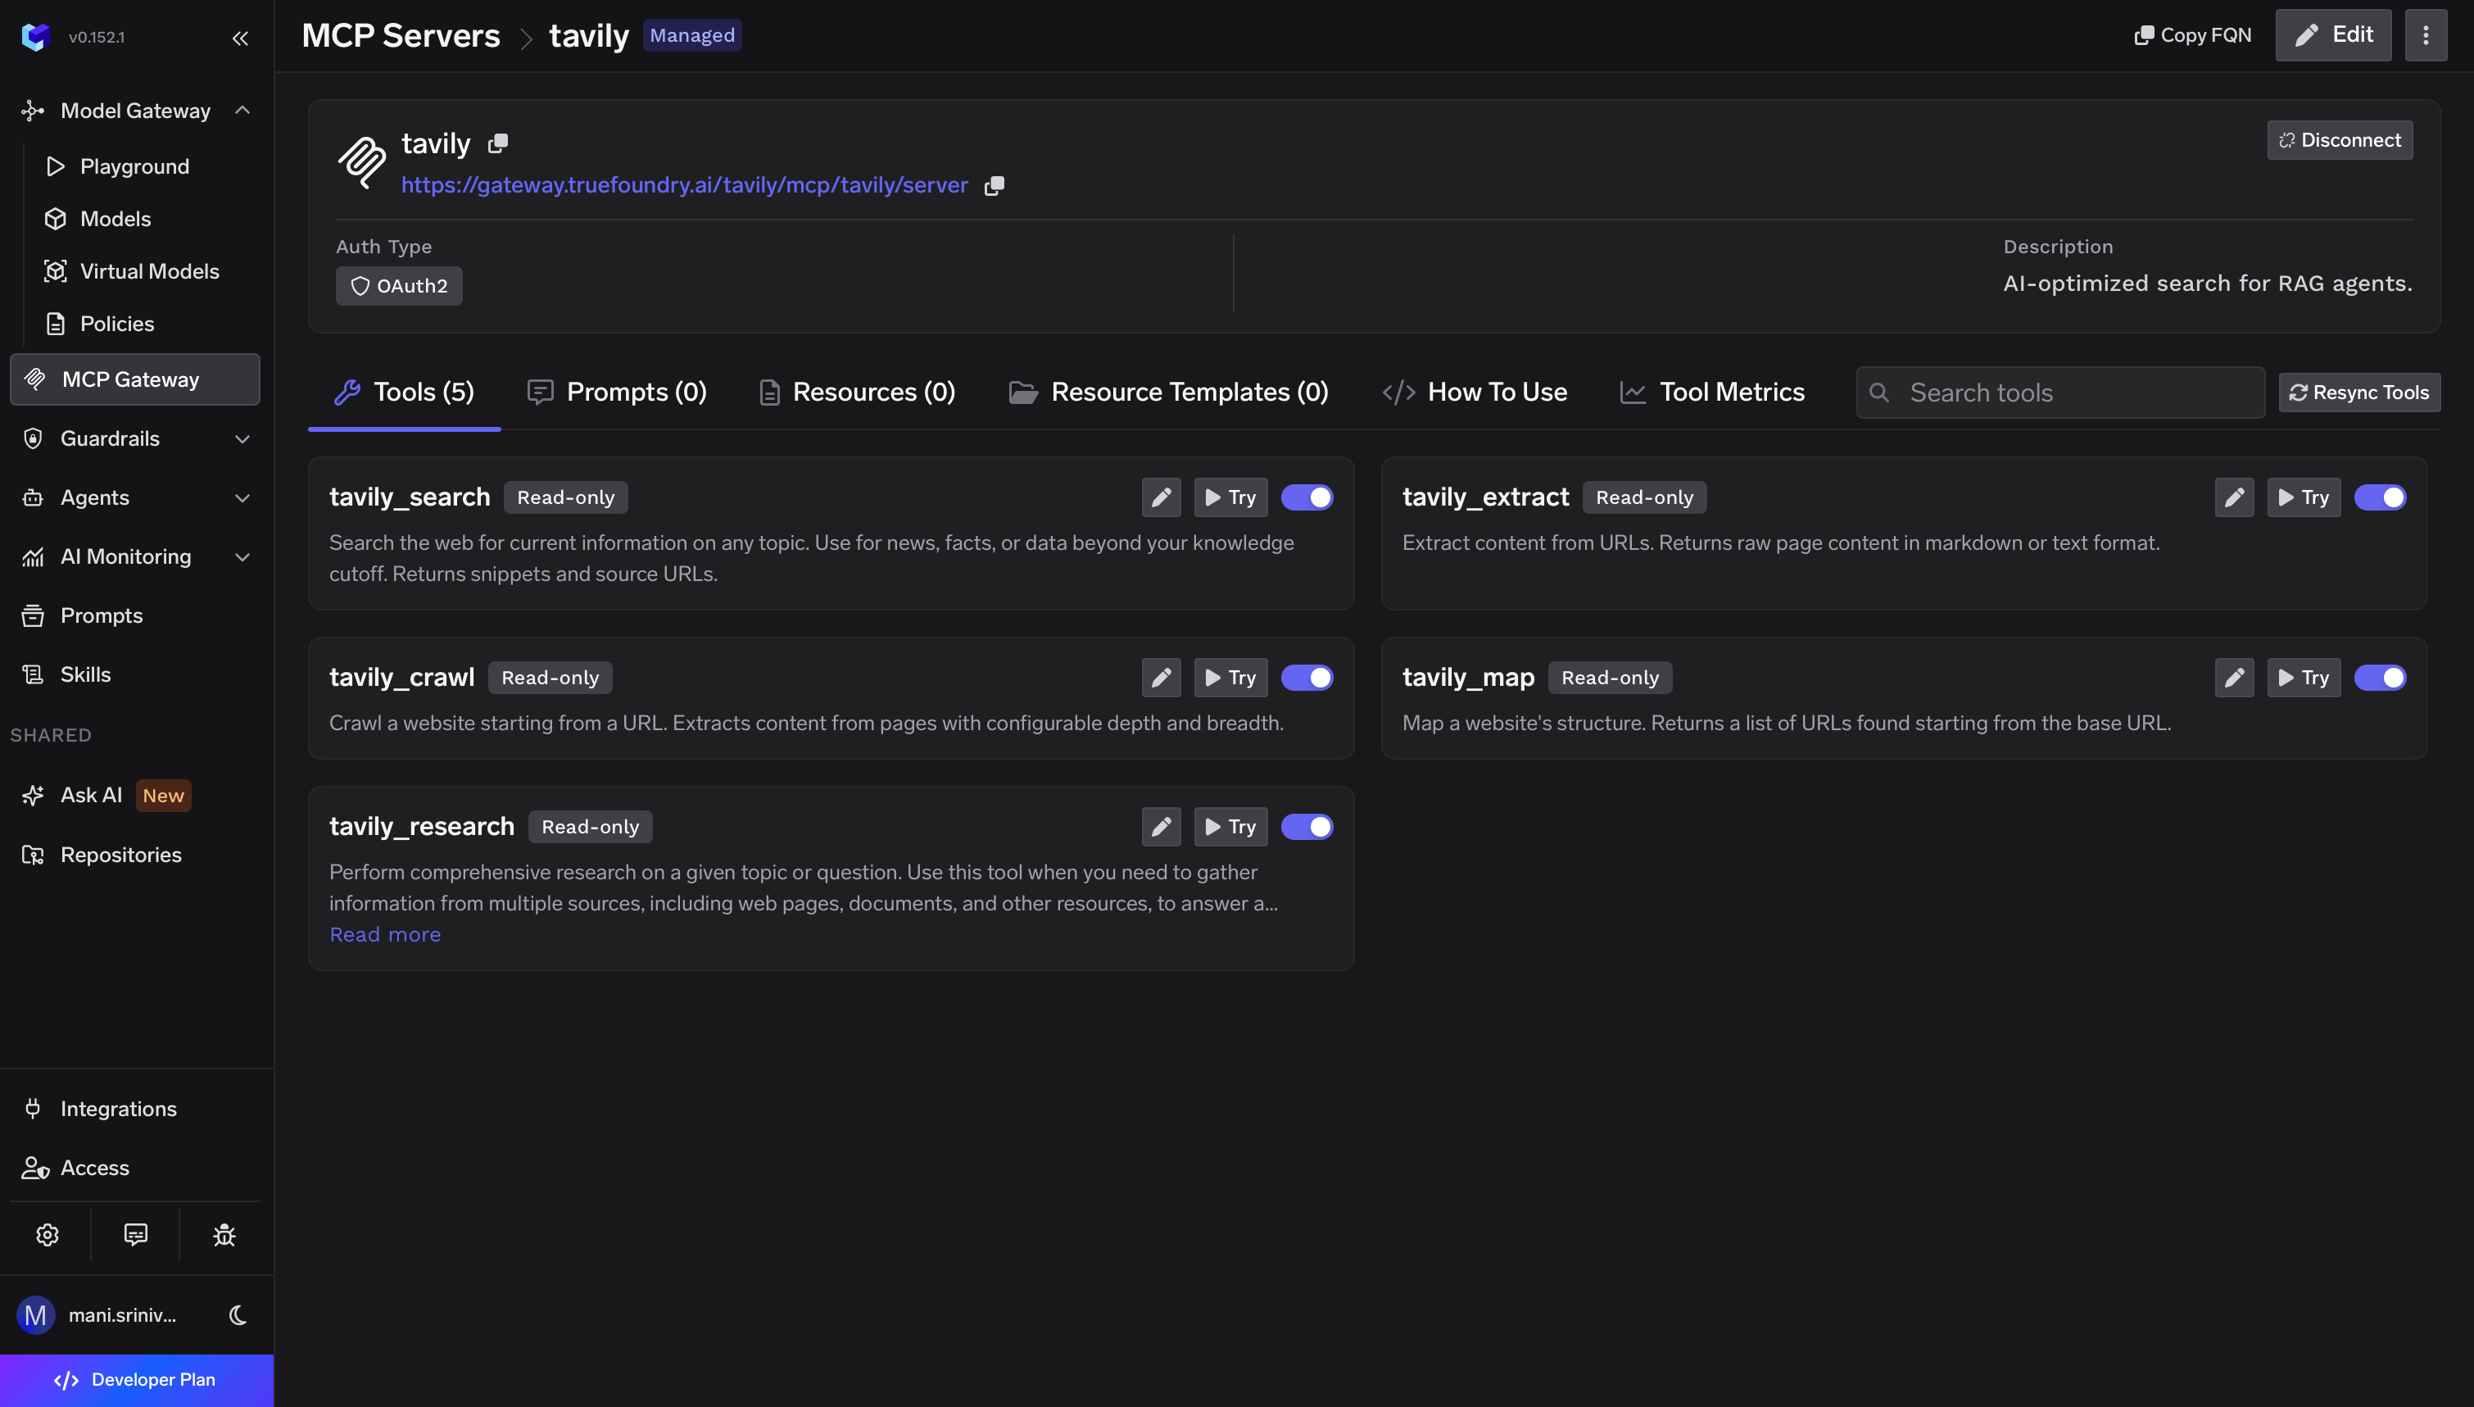
Task: Edit the tavily_crawl tool pencil icon
Action: click(1161, 678)
